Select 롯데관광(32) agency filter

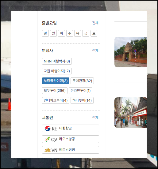click(82, 81)
